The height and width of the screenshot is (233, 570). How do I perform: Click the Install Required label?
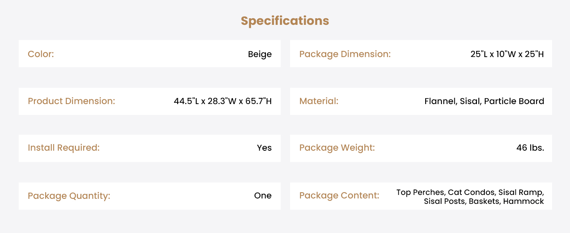[x=63, y=148]
